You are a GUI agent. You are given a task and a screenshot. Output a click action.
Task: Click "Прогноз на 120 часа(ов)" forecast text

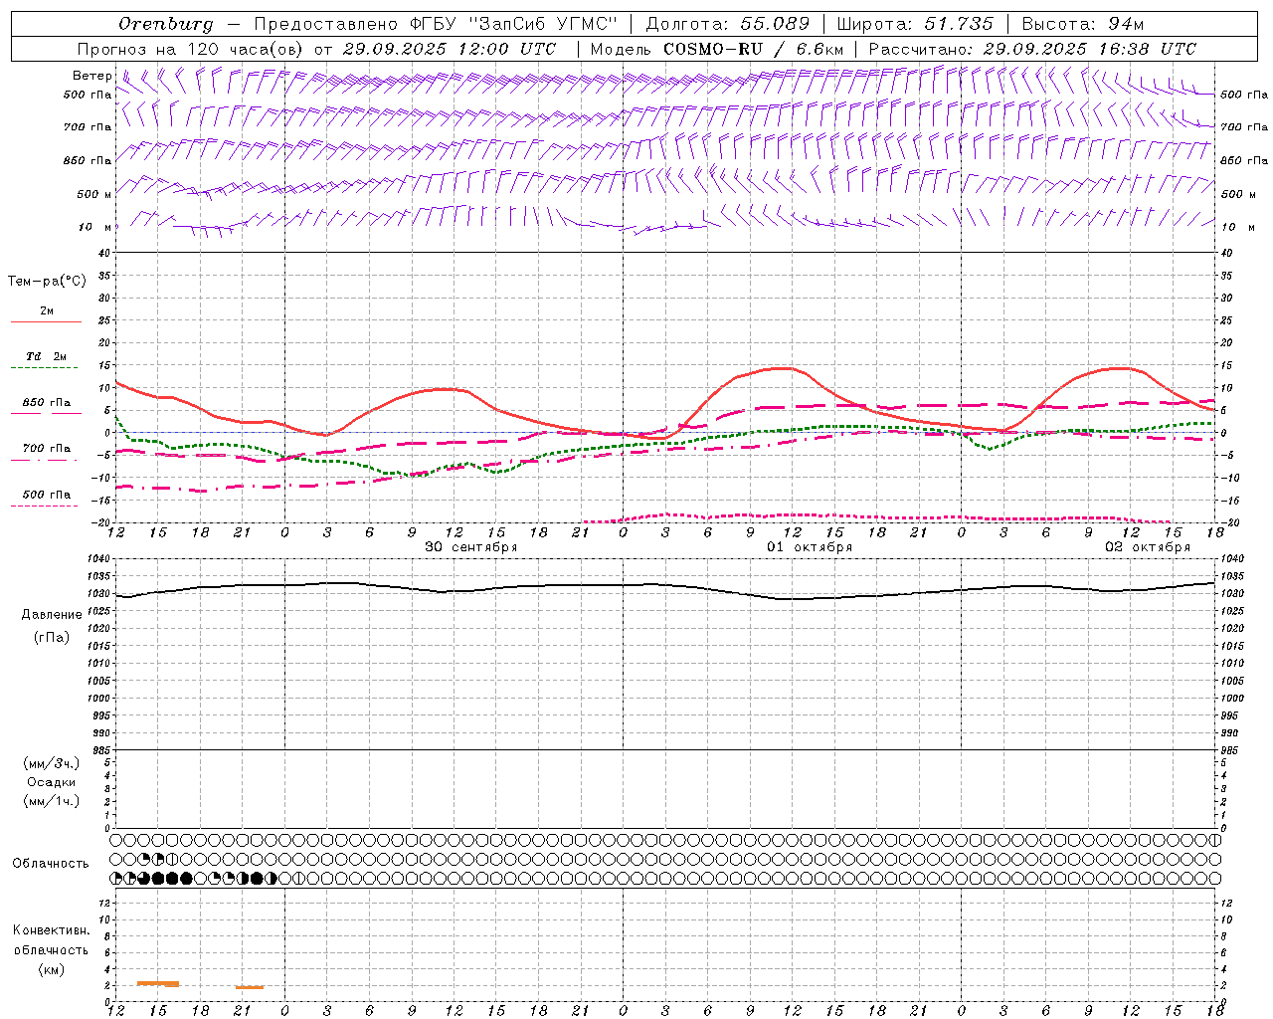(x=191, y=49)
